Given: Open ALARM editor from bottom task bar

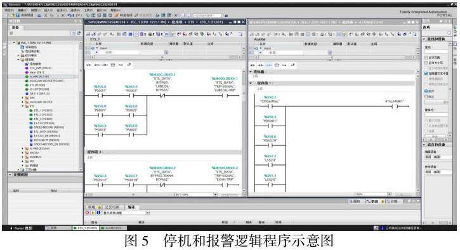Looking at the screenshot, I should [114, 228].
